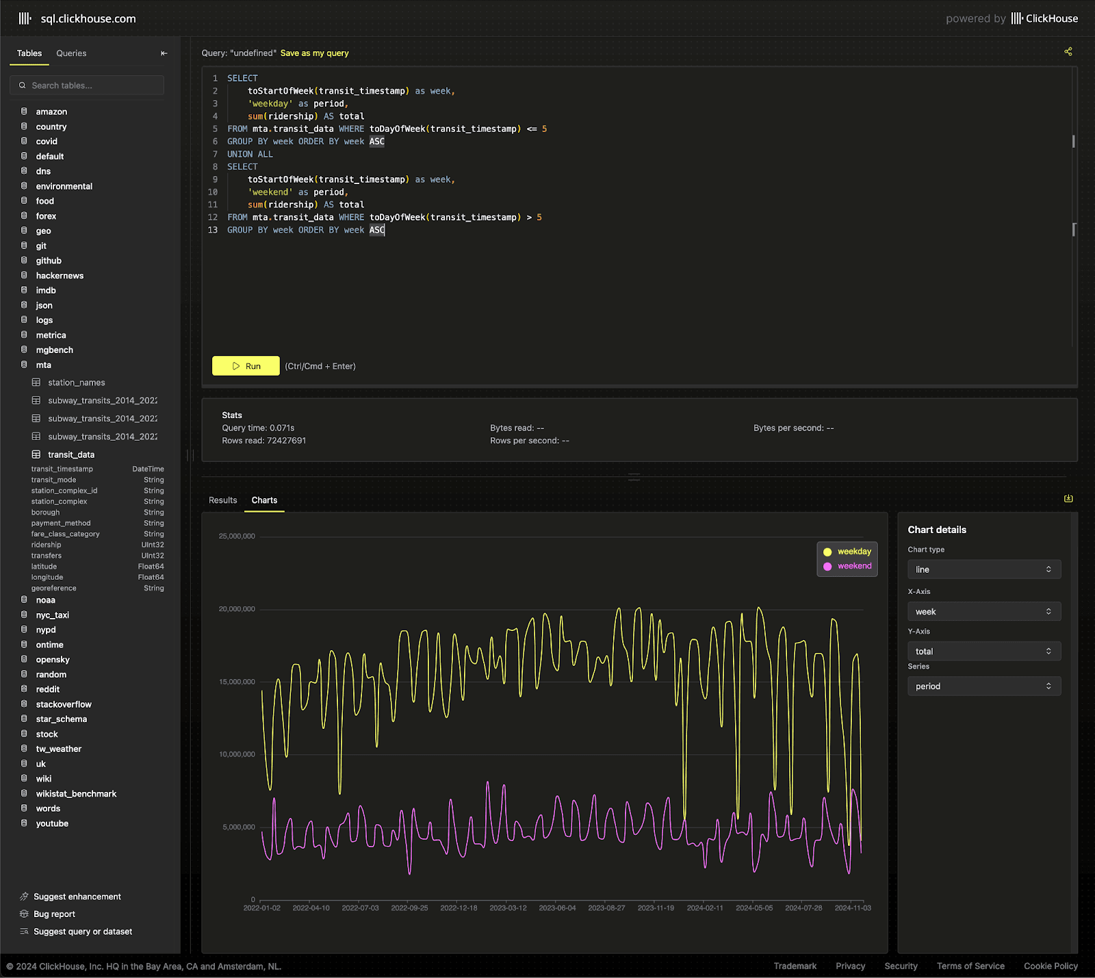
Task: Click the Suggest enhancement icon
Action: pyautogui.click(x=25, y=897)
